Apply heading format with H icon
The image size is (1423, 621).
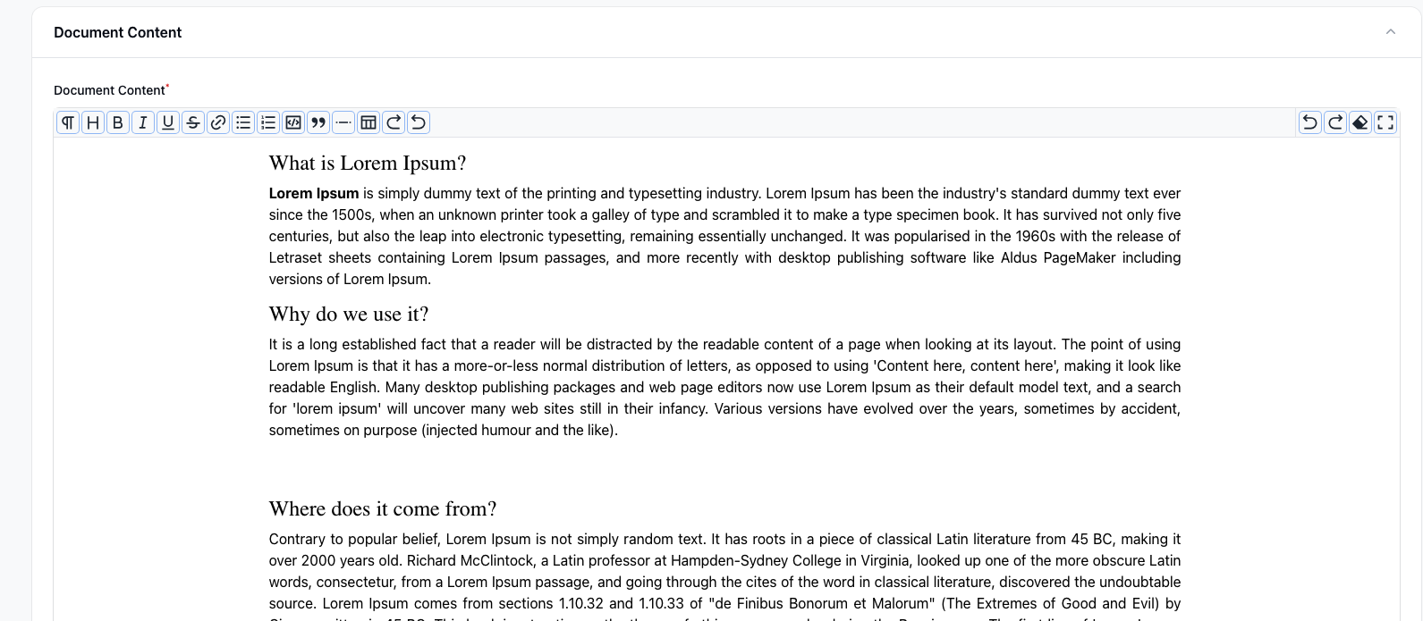[x=93, y=122]
